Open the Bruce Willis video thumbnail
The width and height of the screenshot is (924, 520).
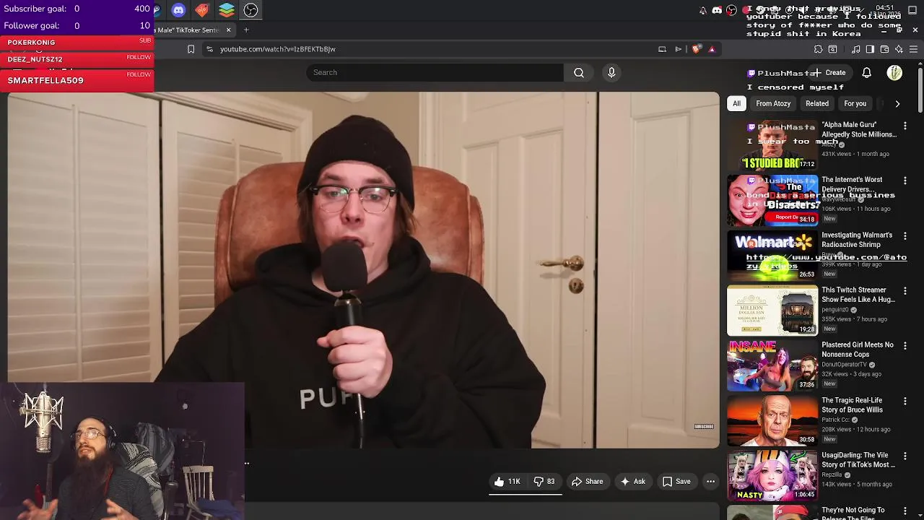tap(772, 420)
